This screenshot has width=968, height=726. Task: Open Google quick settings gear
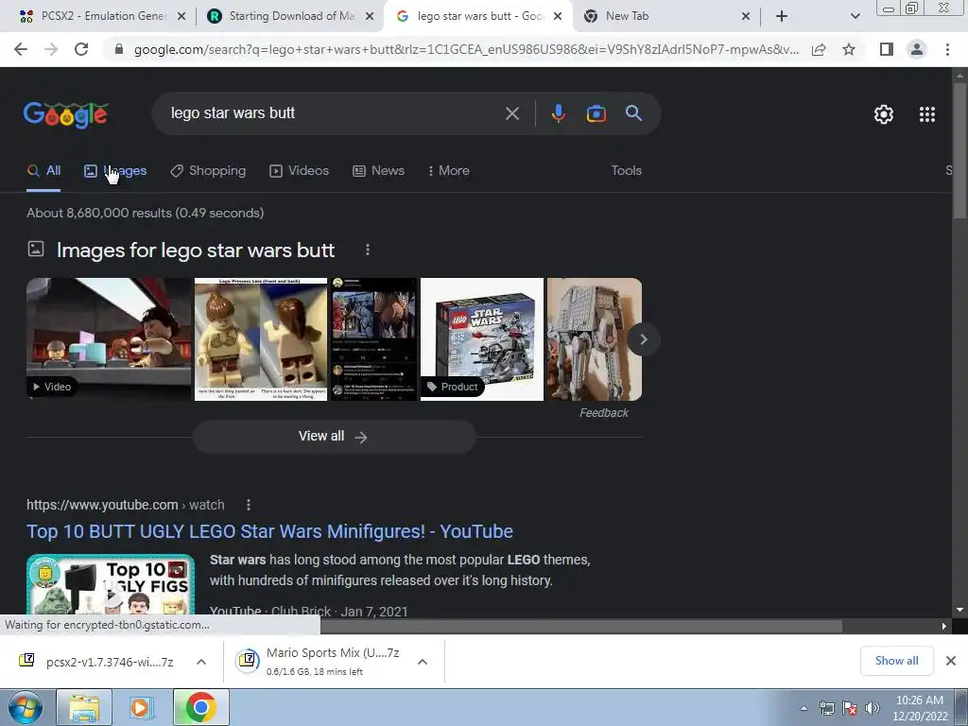point(884,114)
